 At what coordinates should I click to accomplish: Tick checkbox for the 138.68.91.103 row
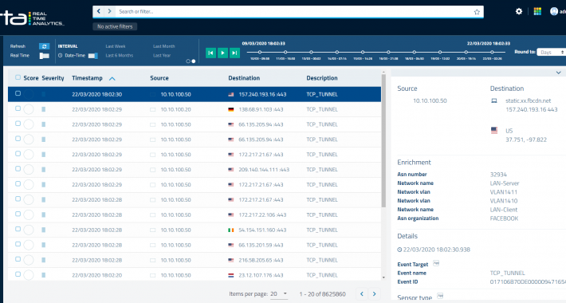[x=18, y=108]
